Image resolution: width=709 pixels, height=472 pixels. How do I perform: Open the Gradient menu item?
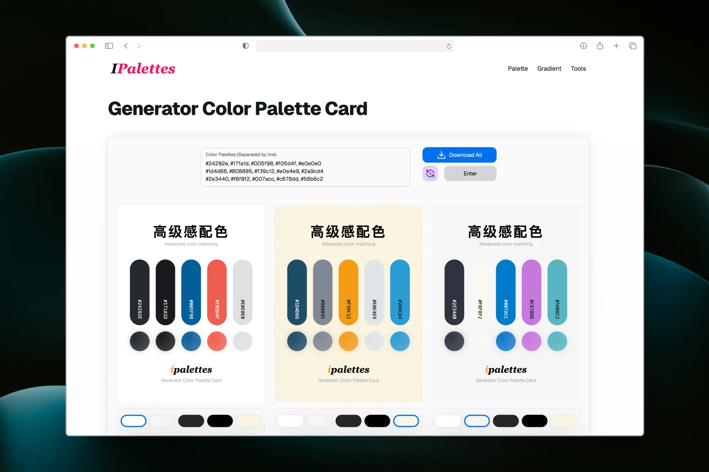[x=549, y=68]
